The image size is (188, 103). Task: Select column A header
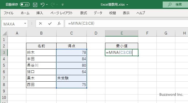(17, 33)
